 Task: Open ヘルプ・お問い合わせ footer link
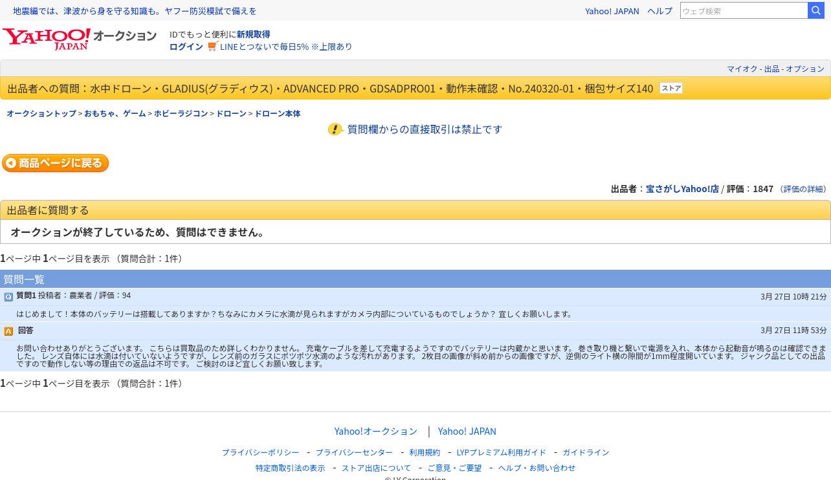(537, 468)
